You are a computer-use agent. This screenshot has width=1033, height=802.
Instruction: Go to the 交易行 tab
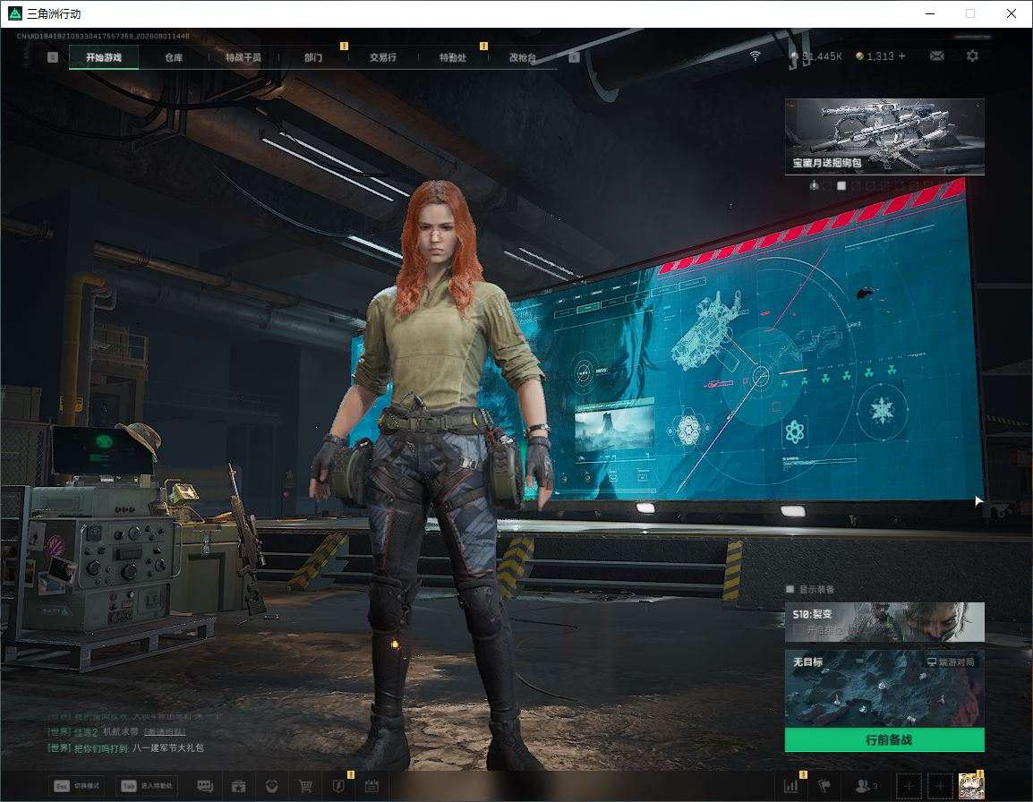point(383,57)
